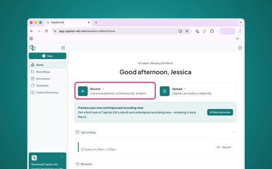Go to Recordings in the sidebar
Screen dimensions: 272x169
pyautogui.click(x=43, y=72)
